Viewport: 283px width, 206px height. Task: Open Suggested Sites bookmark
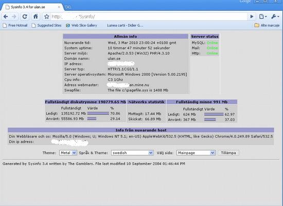(46, 25)
